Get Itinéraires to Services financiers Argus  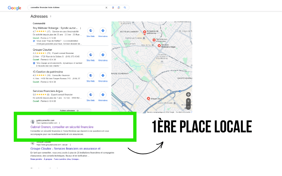[x=103, y=96]
